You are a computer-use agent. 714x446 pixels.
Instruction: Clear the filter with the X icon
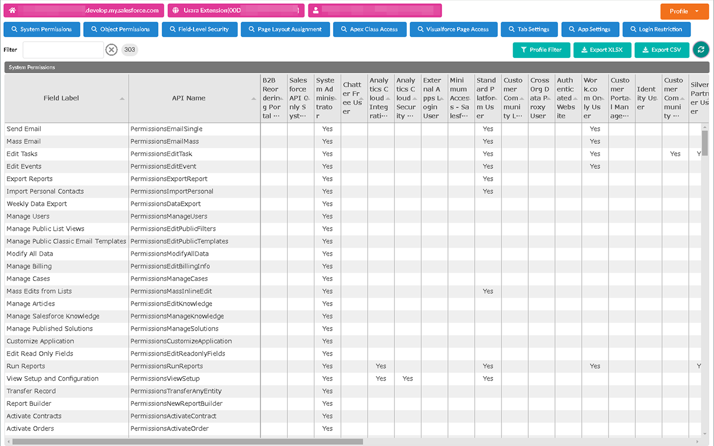(112, 50)
